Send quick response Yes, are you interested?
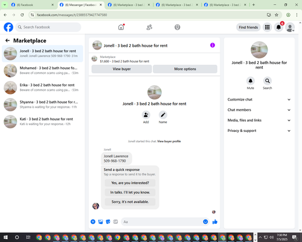 [x=130, y=183]
